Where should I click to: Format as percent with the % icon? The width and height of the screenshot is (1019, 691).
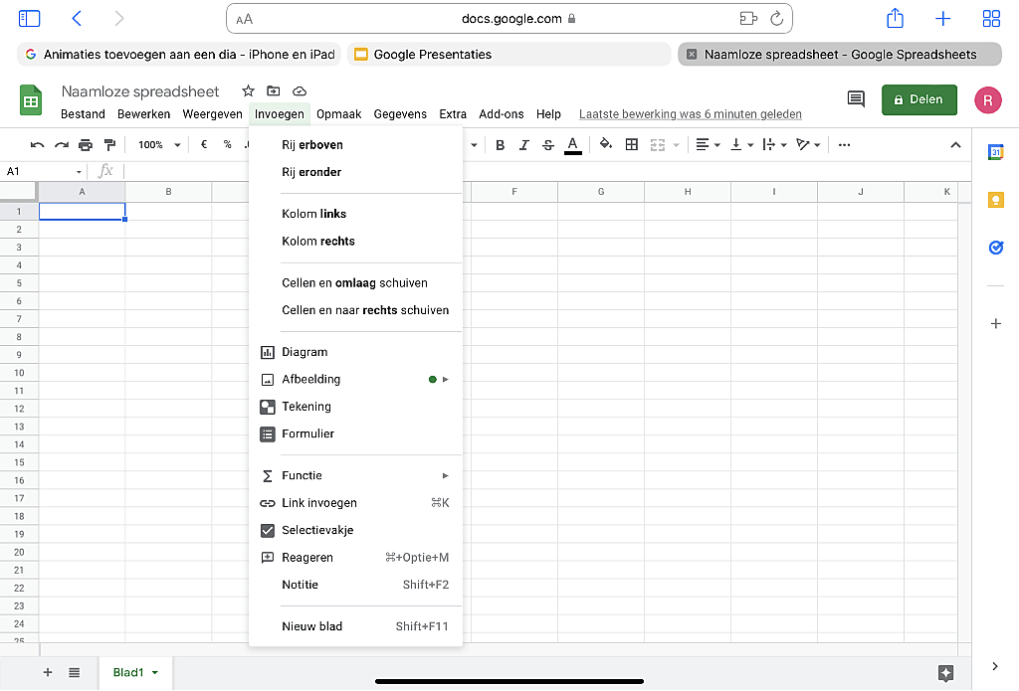pos(228,145)
